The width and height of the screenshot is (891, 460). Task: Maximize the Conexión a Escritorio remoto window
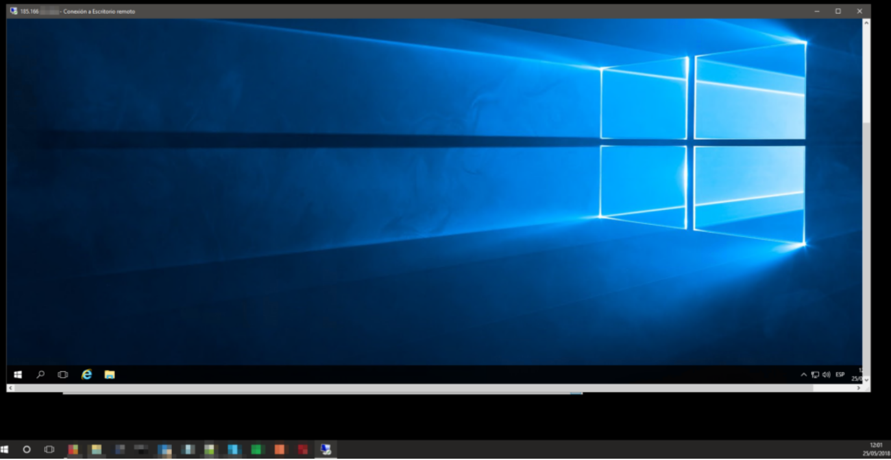(x=838, y=11)
